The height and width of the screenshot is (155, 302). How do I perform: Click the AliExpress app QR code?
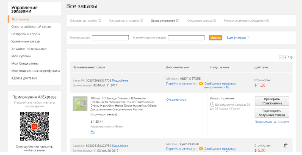click(x=34, y=126)
